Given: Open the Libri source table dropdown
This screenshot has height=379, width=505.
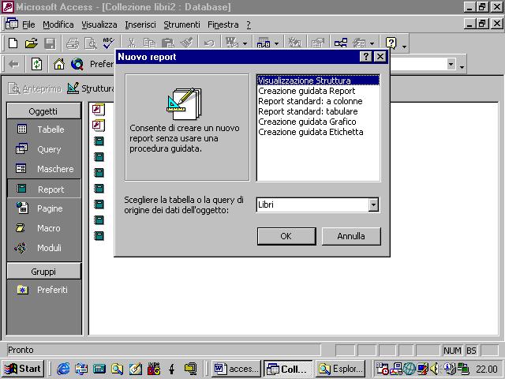Looking at the screenshot, I should point(373,205).
